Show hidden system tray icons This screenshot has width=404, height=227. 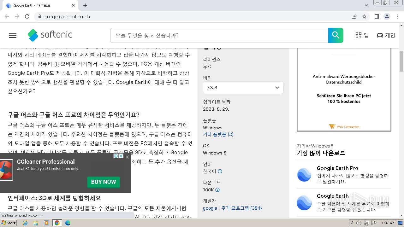pos(352,223)
